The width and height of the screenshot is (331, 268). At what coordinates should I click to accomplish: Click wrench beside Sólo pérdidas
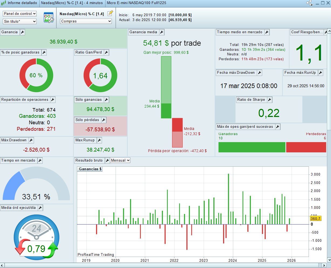[x=104, y=120]
